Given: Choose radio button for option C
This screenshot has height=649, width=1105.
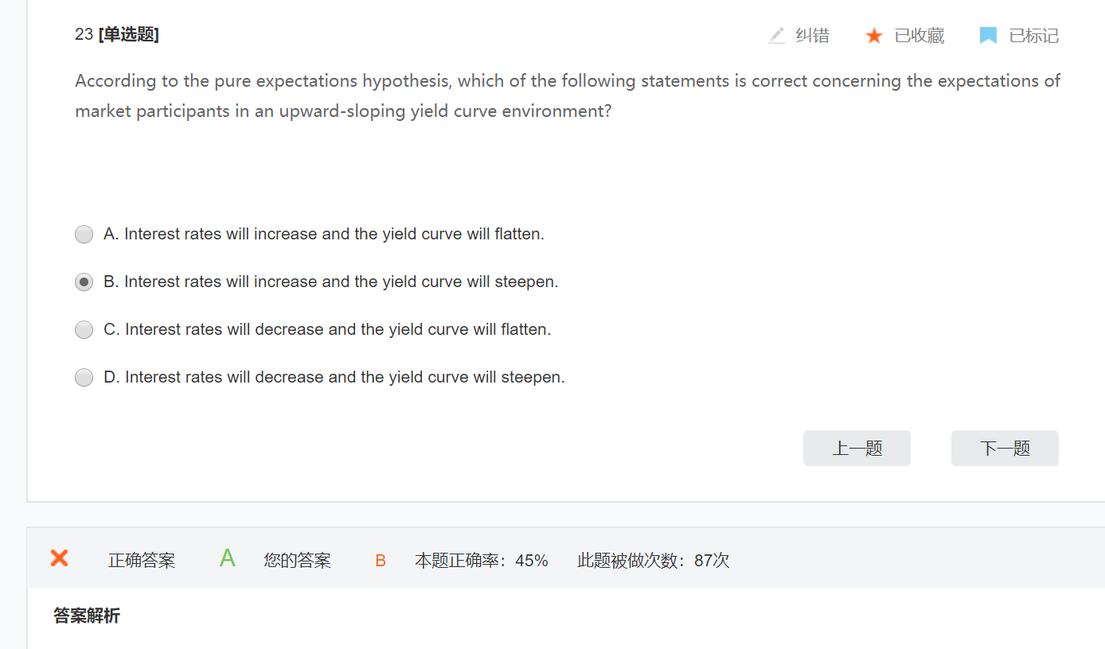Looking at the screenshot, I should 84,330.
